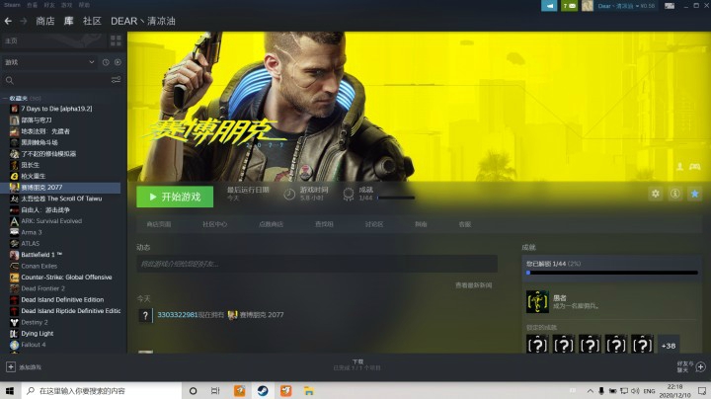Open the 帮助 help menu

point(84,5)
